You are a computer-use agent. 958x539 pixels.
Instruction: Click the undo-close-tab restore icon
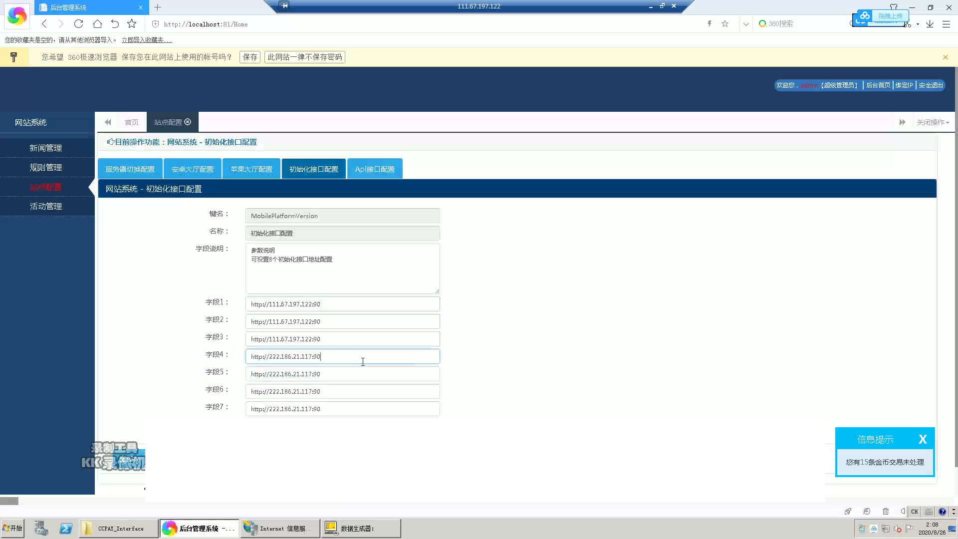(115, 24)
